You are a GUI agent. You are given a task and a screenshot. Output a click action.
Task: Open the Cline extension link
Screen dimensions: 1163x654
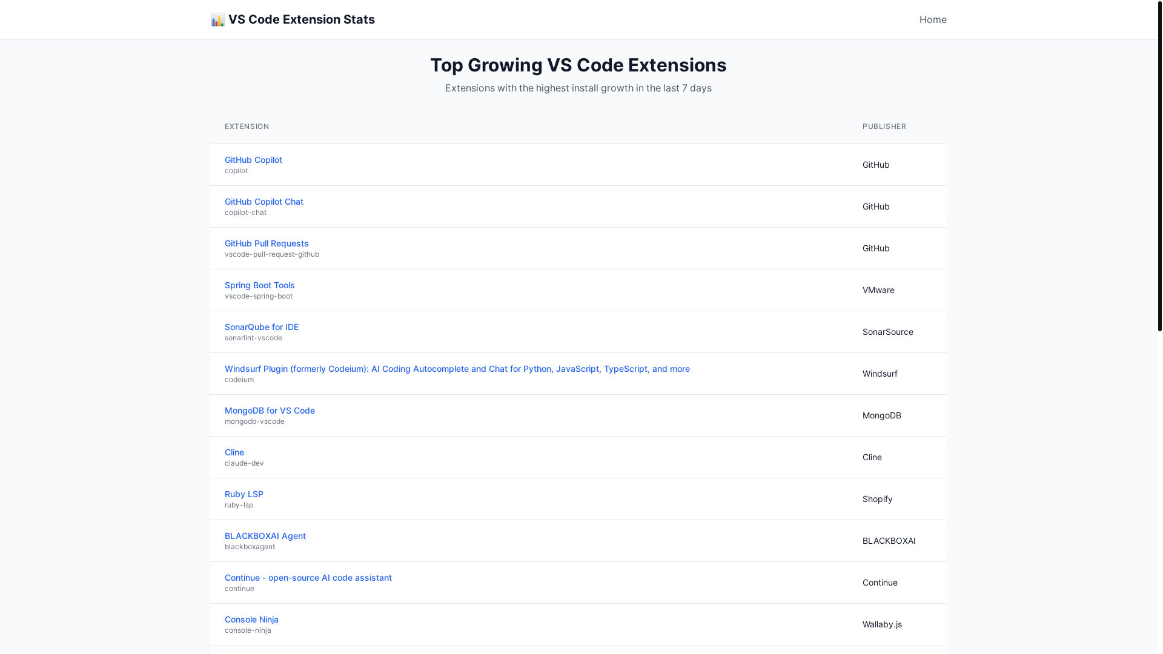[234, 452]
